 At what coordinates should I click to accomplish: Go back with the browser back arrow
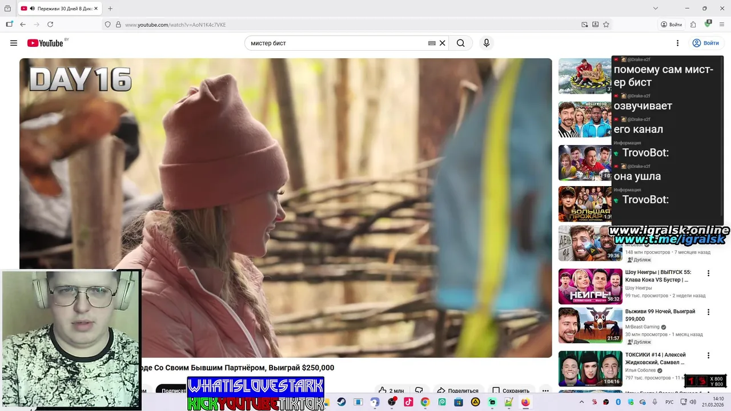pos(23,25)
